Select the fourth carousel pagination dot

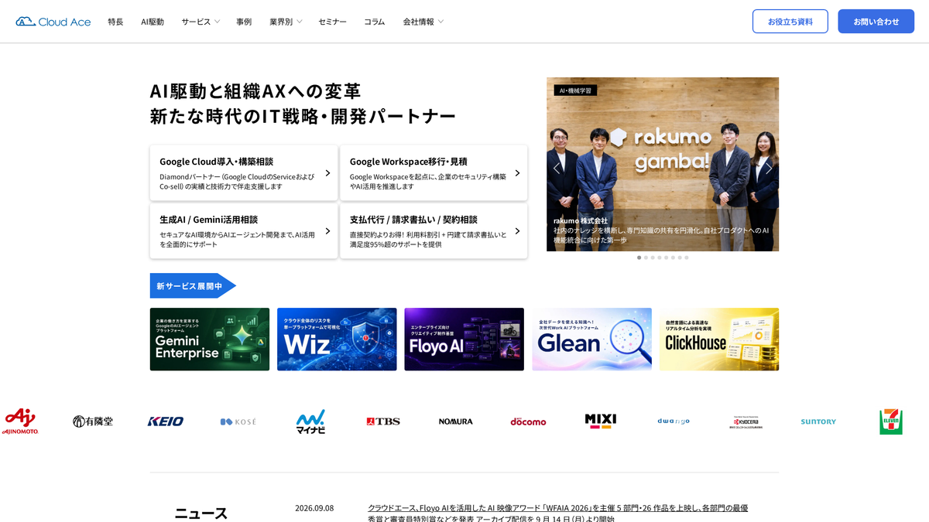659,258
